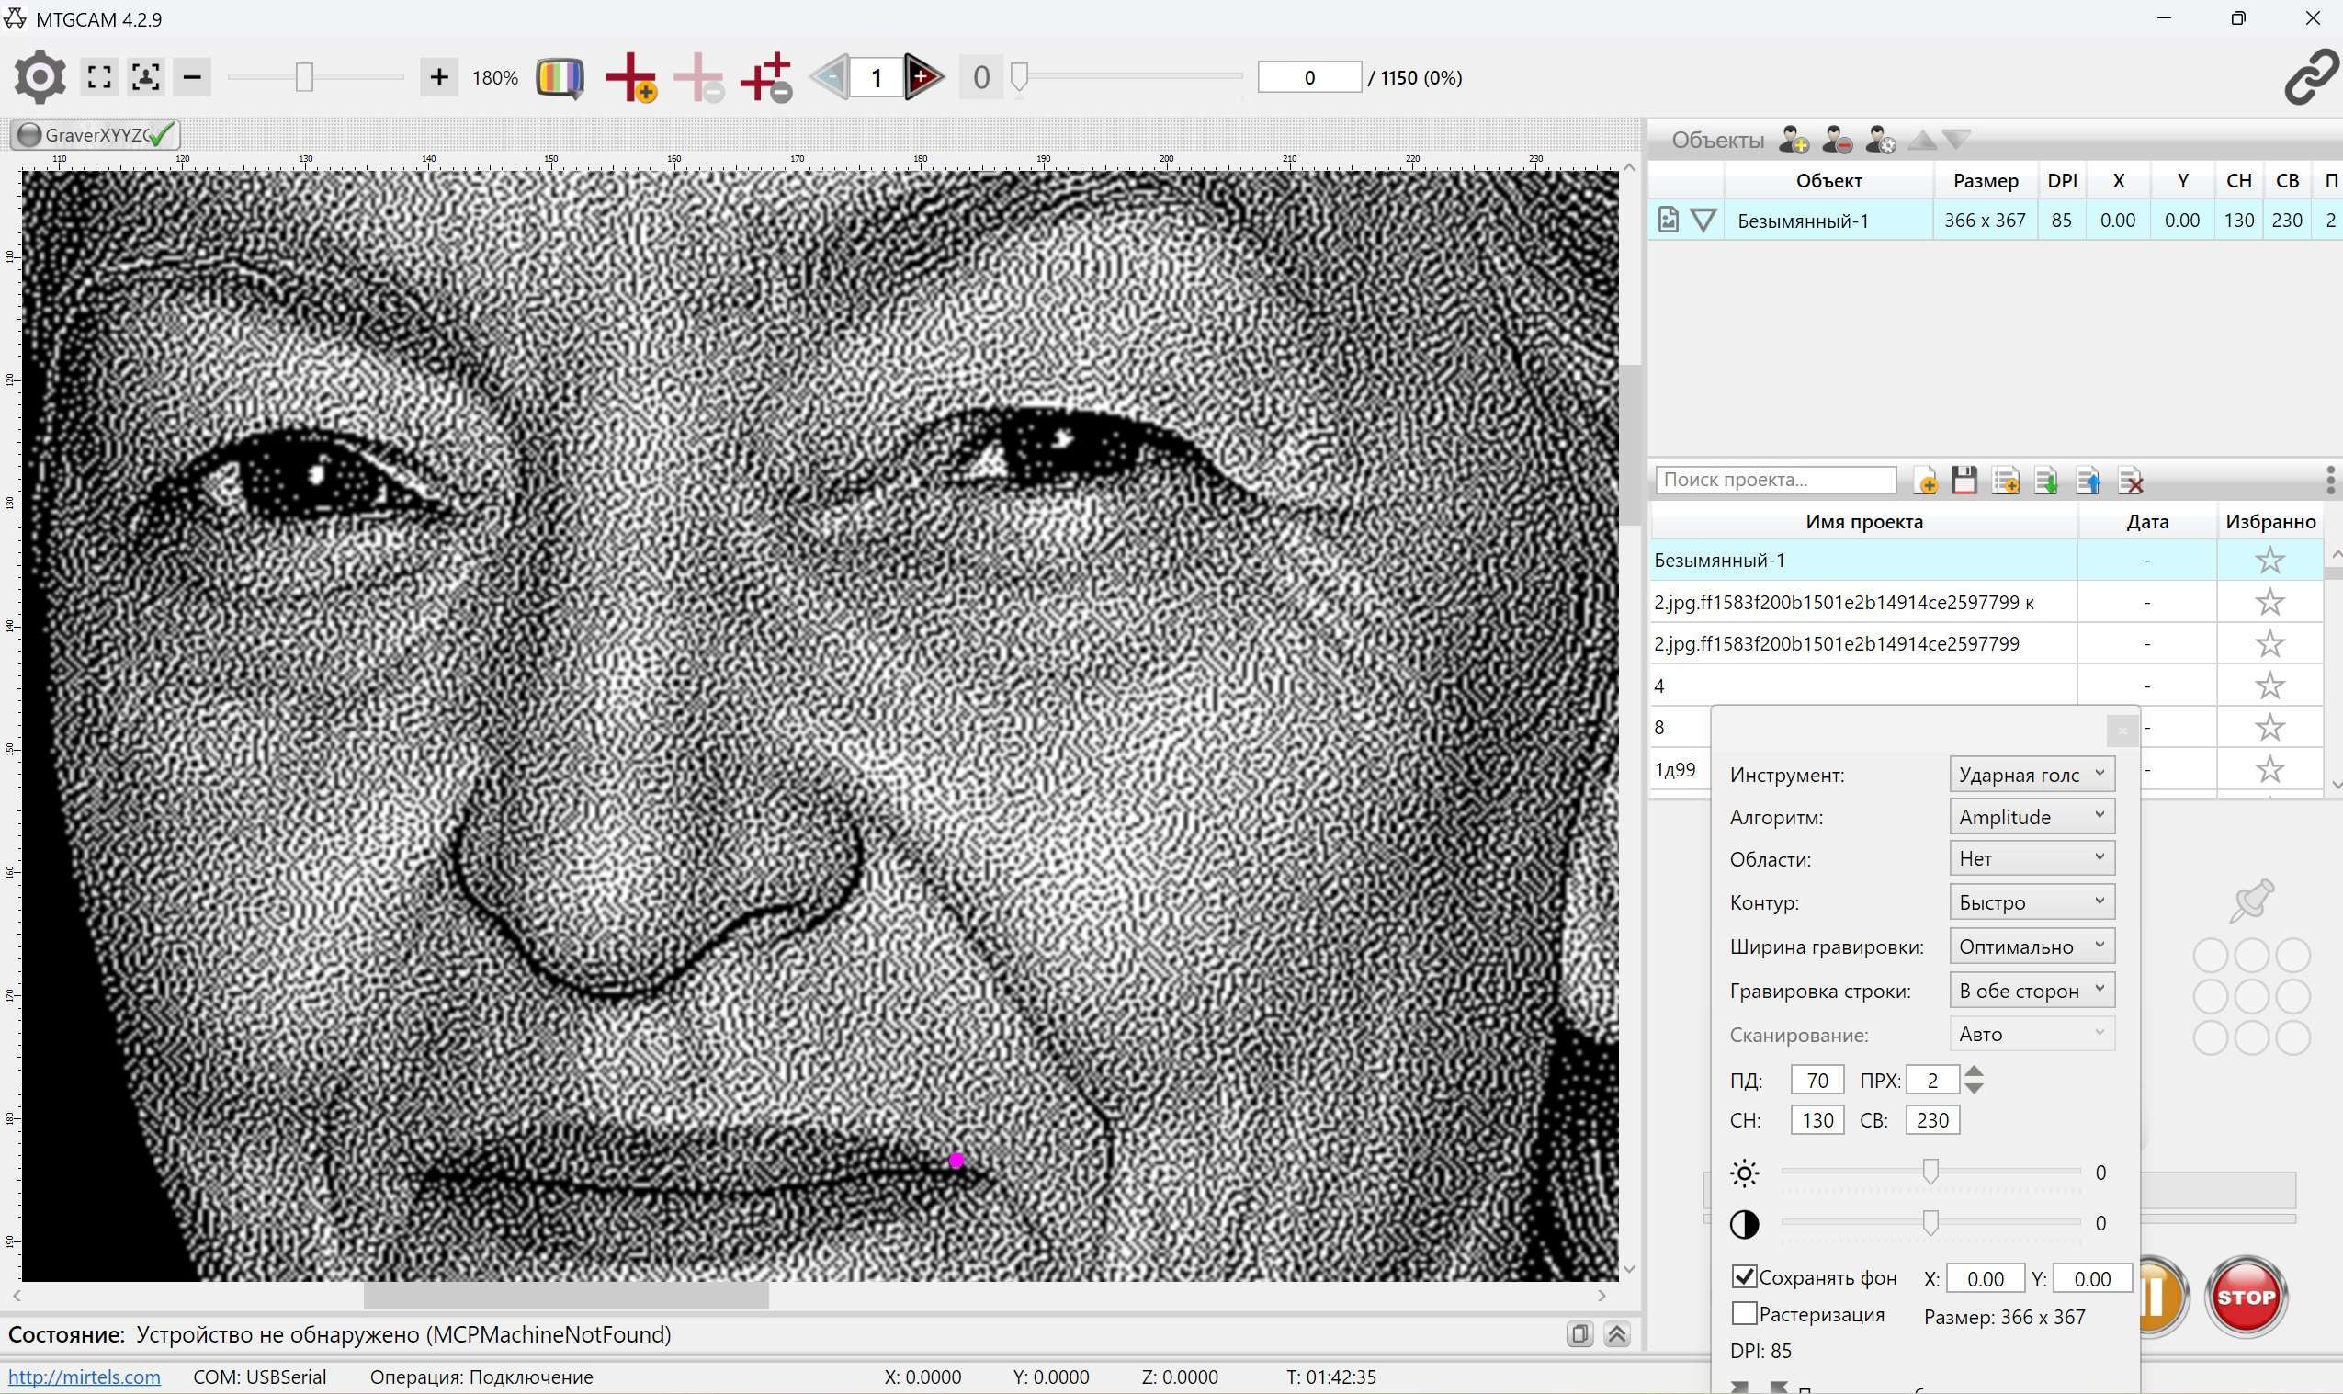Click the color palette display icon
The height and width of the screenshot is (1394, 2343).
560,77
